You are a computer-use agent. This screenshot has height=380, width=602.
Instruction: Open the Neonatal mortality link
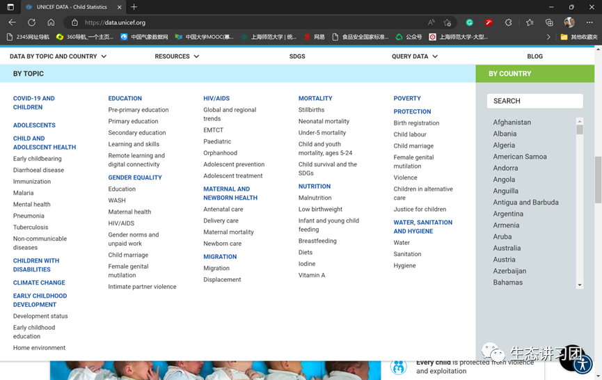click(x=324, y=121)
